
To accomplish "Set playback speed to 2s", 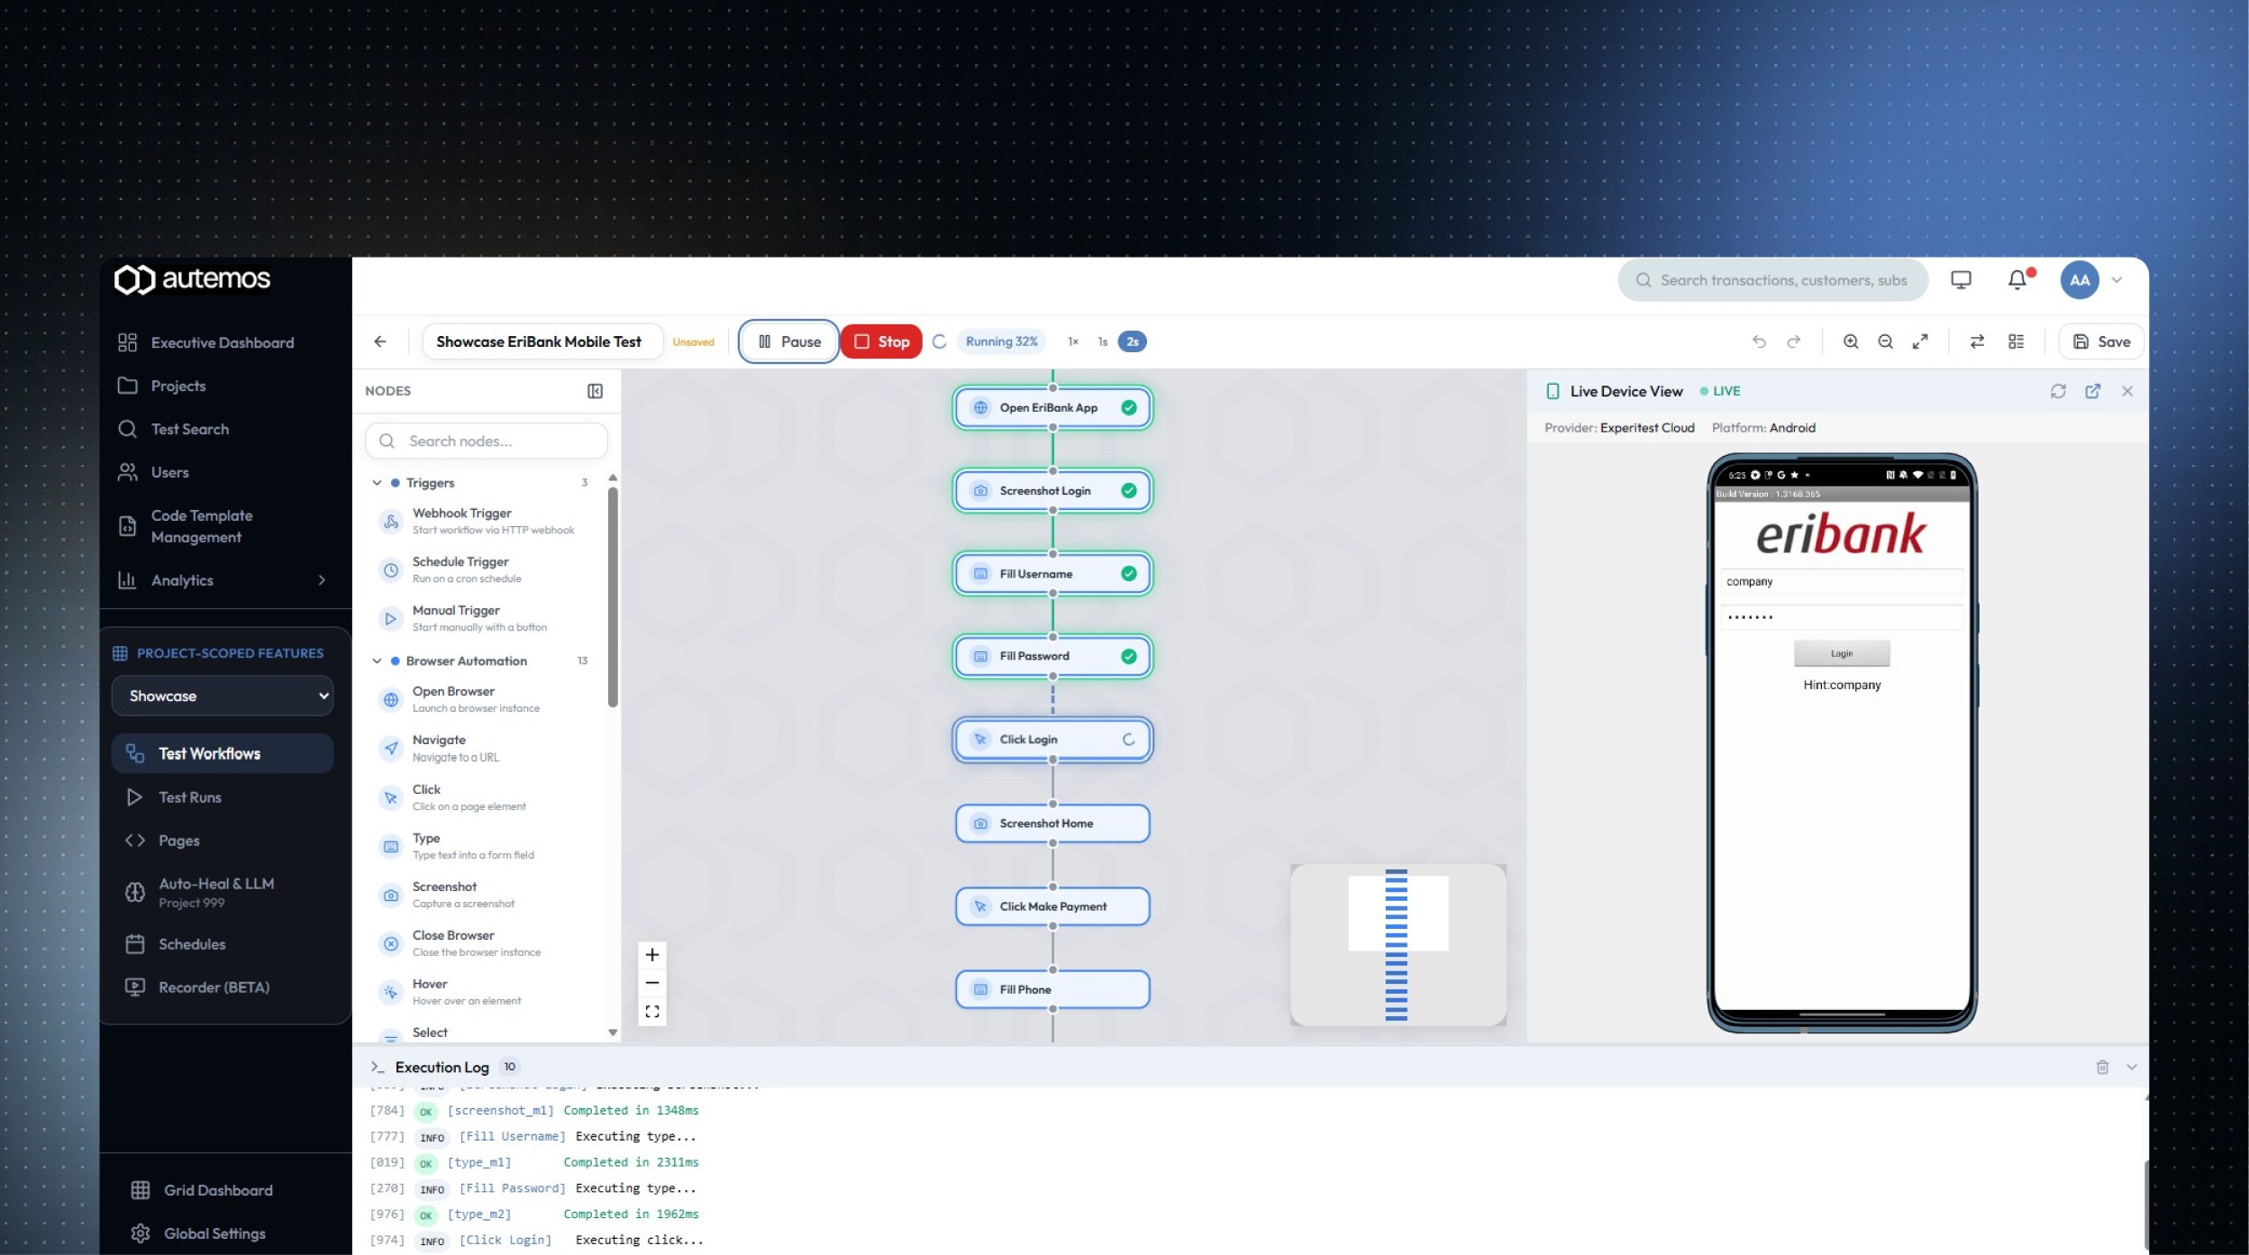I will coord(1132,341).
